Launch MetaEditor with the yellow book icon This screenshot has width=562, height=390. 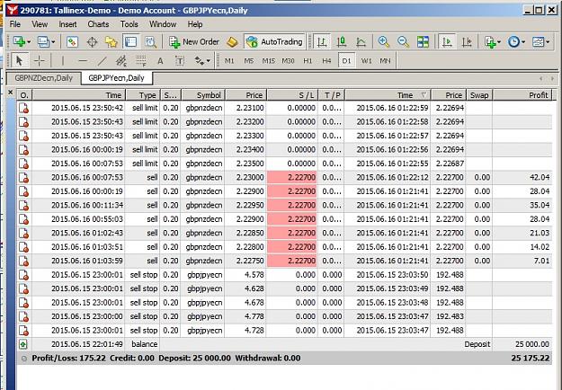(232, 42)
